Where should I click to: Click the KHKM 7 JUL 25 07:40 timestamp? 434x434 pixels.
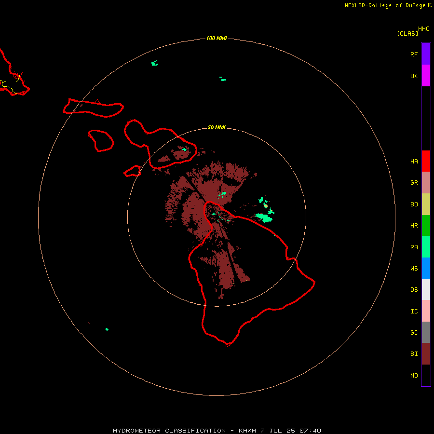click(280, 431)
